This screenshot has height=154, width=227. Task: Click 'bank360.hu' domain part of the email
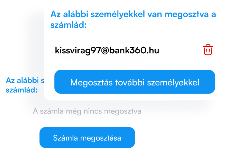click(x=134, y=50)
